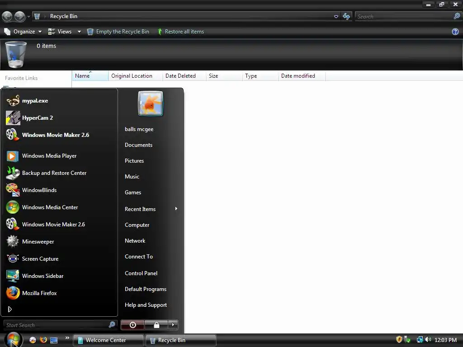Open Default Programs
Viewport: 463px width, 347px height.
pos(146,289)
